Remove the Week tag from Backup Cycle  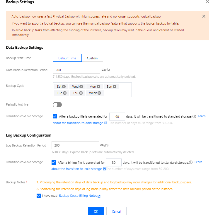pyautogui.click(x=99, y=93)
